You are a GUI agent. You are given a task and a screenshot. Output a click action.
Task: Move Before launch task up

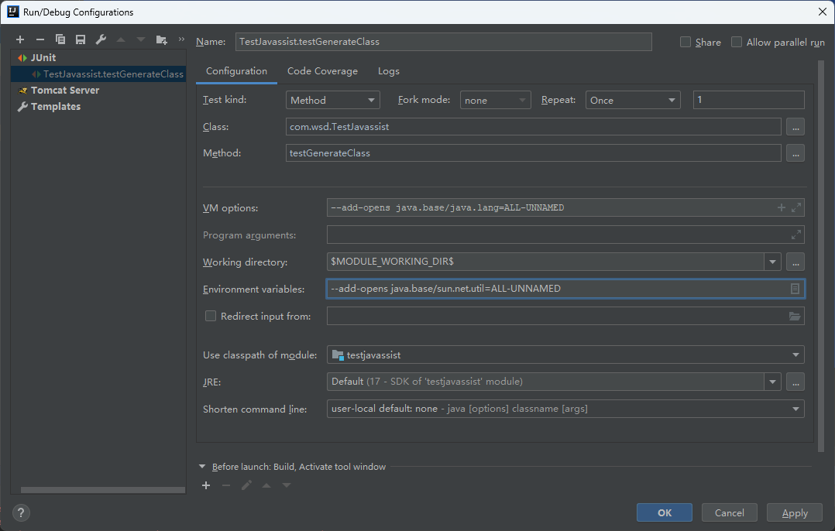pyautogui.click(x=266, y=485)
